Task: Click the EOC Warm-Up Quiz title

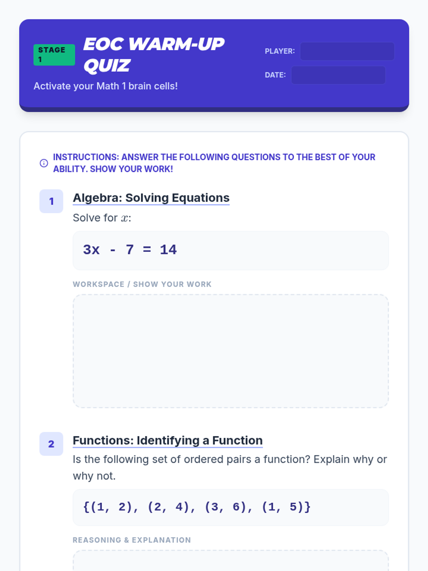Action: tap(153, 55)
